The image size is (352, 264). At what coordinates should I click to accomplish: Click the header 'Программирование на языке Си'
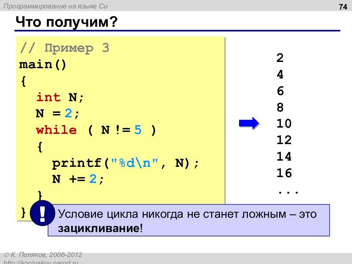point(55,6)
